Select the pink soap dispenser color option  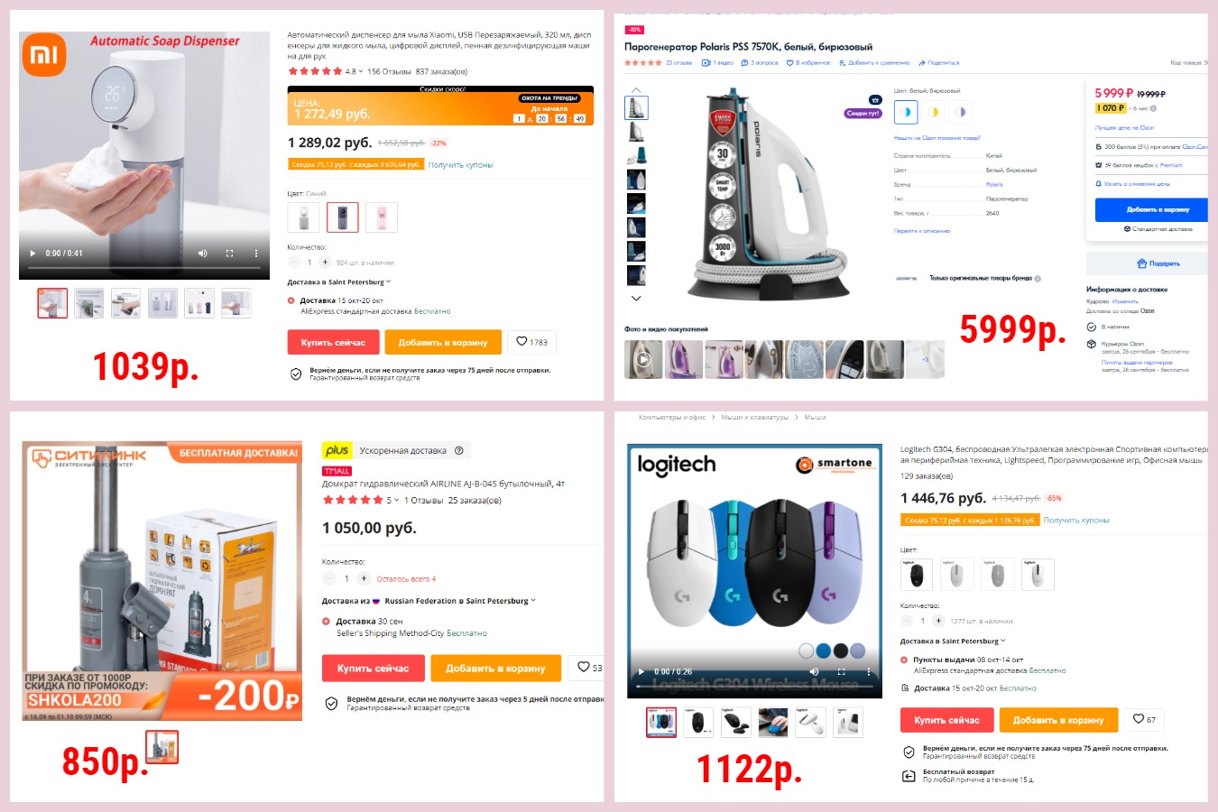[x=382, y=217]
